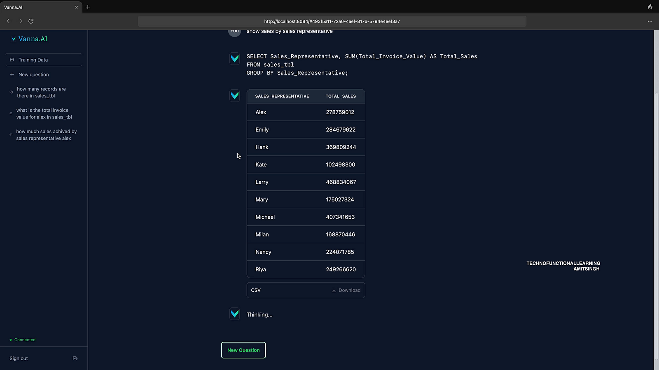Screen dimensions: 659x370
Task: Go back with the browser back arrow
Action: [x=9, y=21]
